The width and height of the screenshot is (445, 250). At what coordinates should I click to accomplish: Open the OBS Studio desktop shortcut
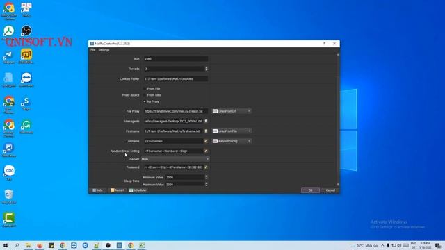(26, 31)
